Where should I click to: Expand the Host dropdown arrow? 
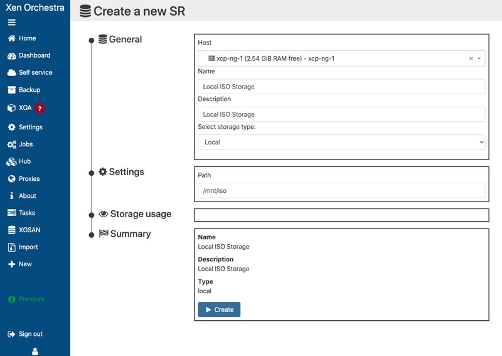click(479, 58)
